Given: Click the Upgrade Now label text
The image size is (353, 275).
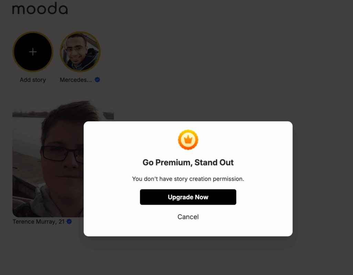Looking at the screenshot, I should tap(188, 197).
